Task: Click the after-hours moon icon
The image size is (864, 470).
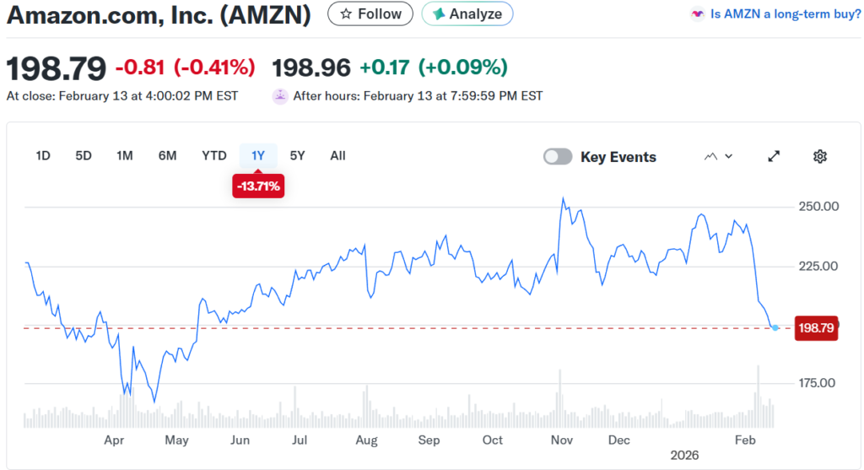Action: click(x=280, y=96)
